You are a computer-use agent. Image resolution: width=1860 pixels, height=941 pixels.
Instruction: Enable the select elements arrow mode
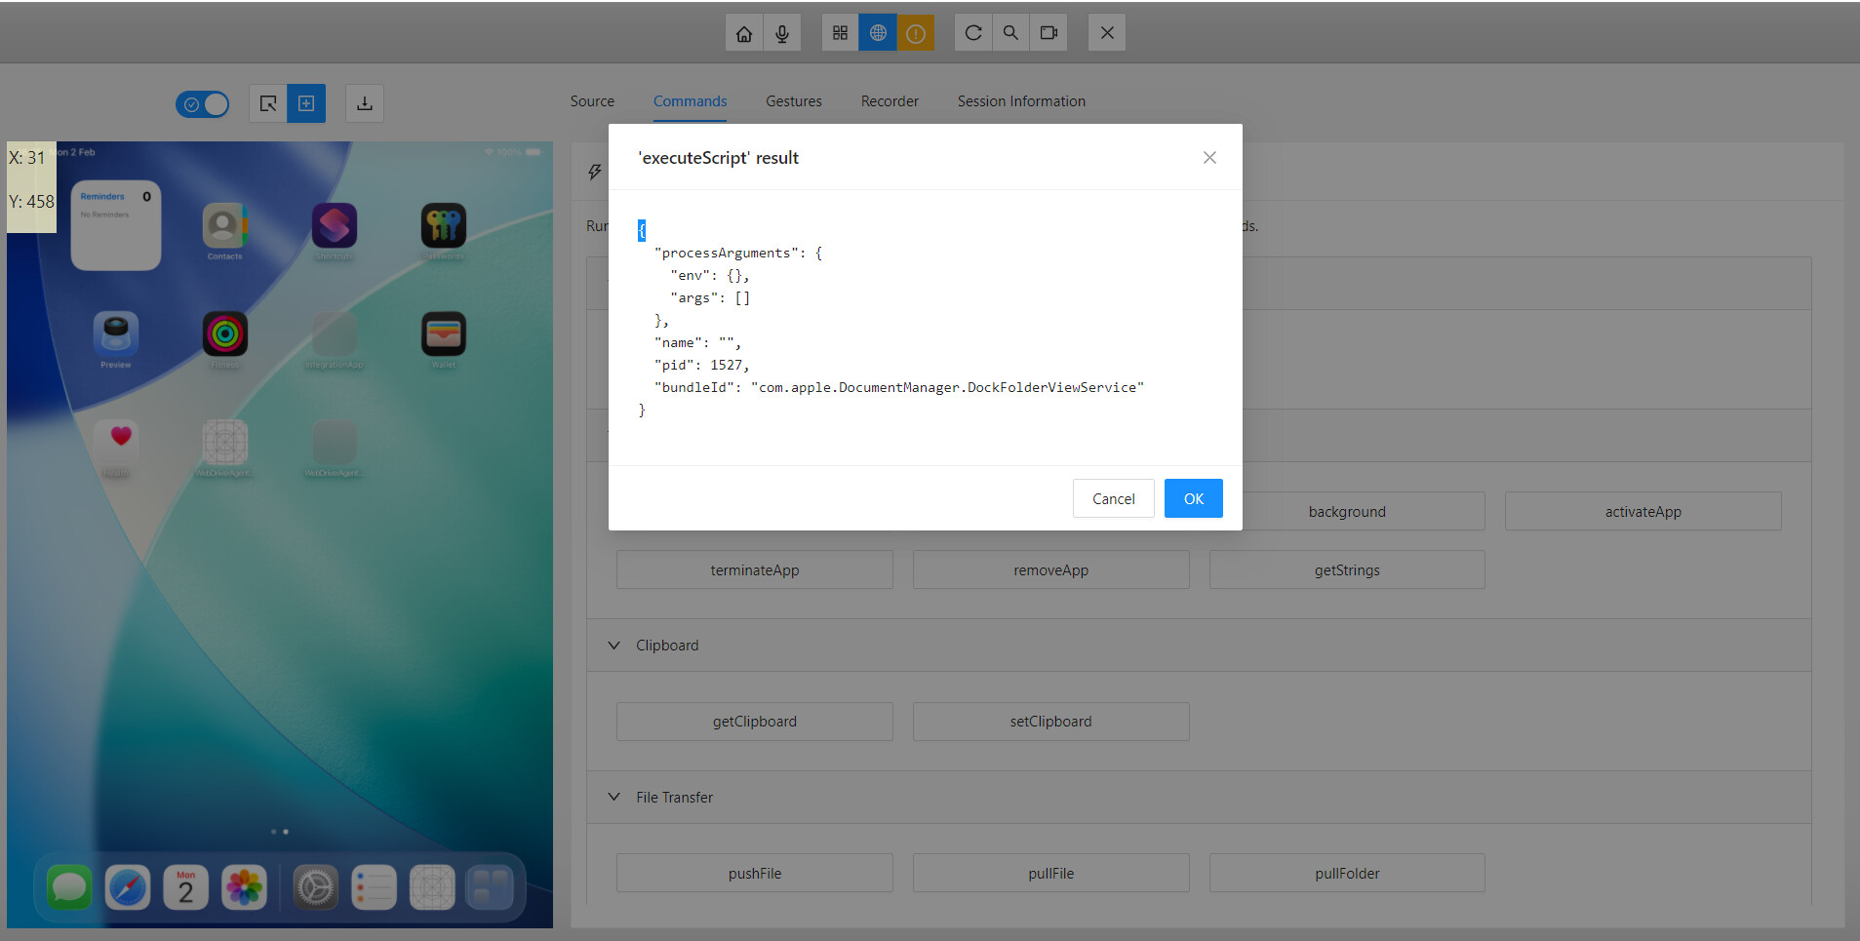pyautogui.click(x=268, y=103)
